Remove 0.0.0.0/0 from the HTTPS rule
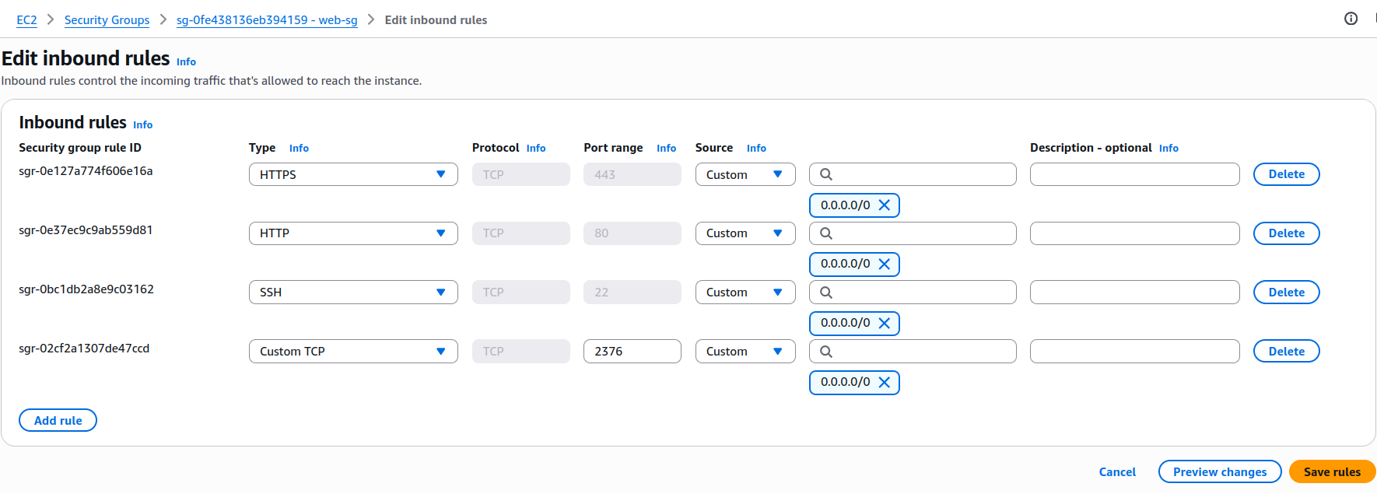 (884, 205)
